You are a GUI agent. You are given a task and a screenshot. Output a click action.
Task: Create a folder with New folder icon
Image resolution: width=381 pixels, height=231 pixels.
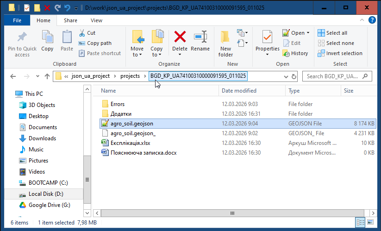point(225,37)
